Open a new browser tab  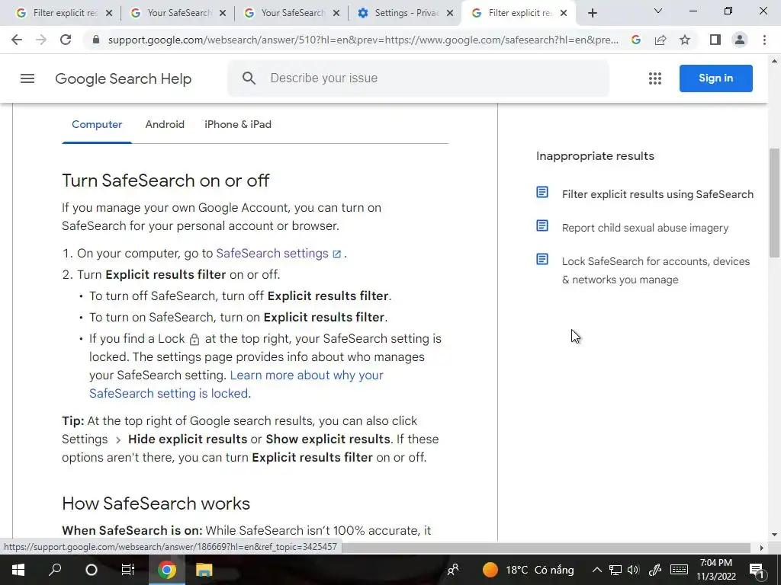592,14
